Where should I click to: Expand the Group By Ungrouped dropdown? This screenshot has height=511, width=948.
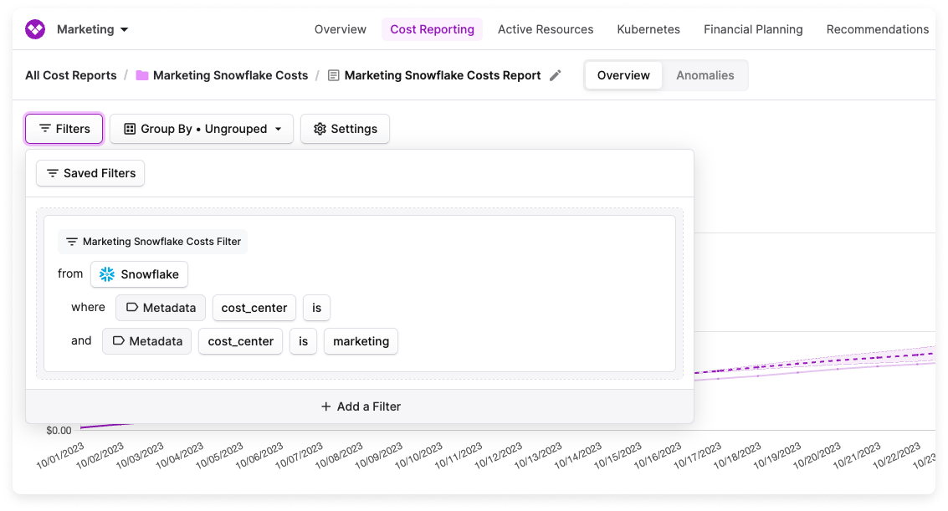tap(202, 129)
